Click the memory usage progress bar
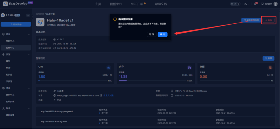Image resolution: width=280 pixels, height=129 pixels. pos(152,81)
